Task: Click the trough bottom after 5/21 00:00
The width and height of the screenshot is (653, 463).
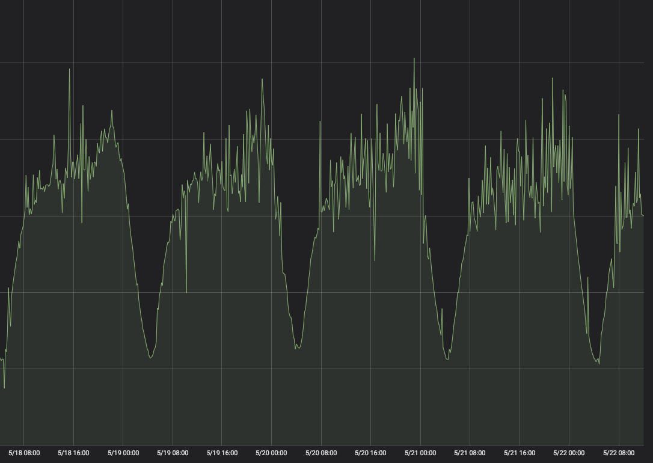Action: pyautogui.click(x=447, y=359)
